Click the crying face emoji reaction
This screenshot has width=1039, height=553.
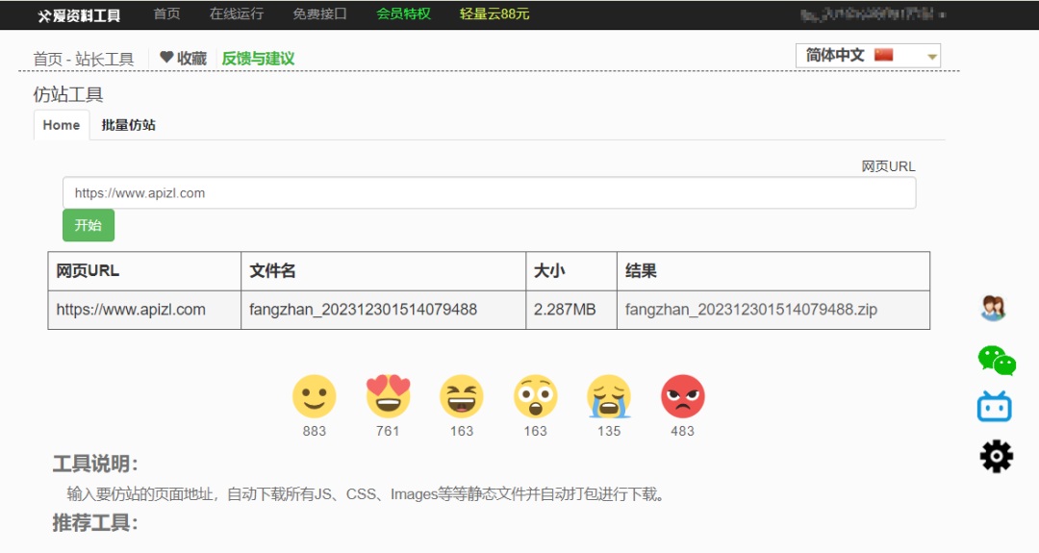(609, 396)
